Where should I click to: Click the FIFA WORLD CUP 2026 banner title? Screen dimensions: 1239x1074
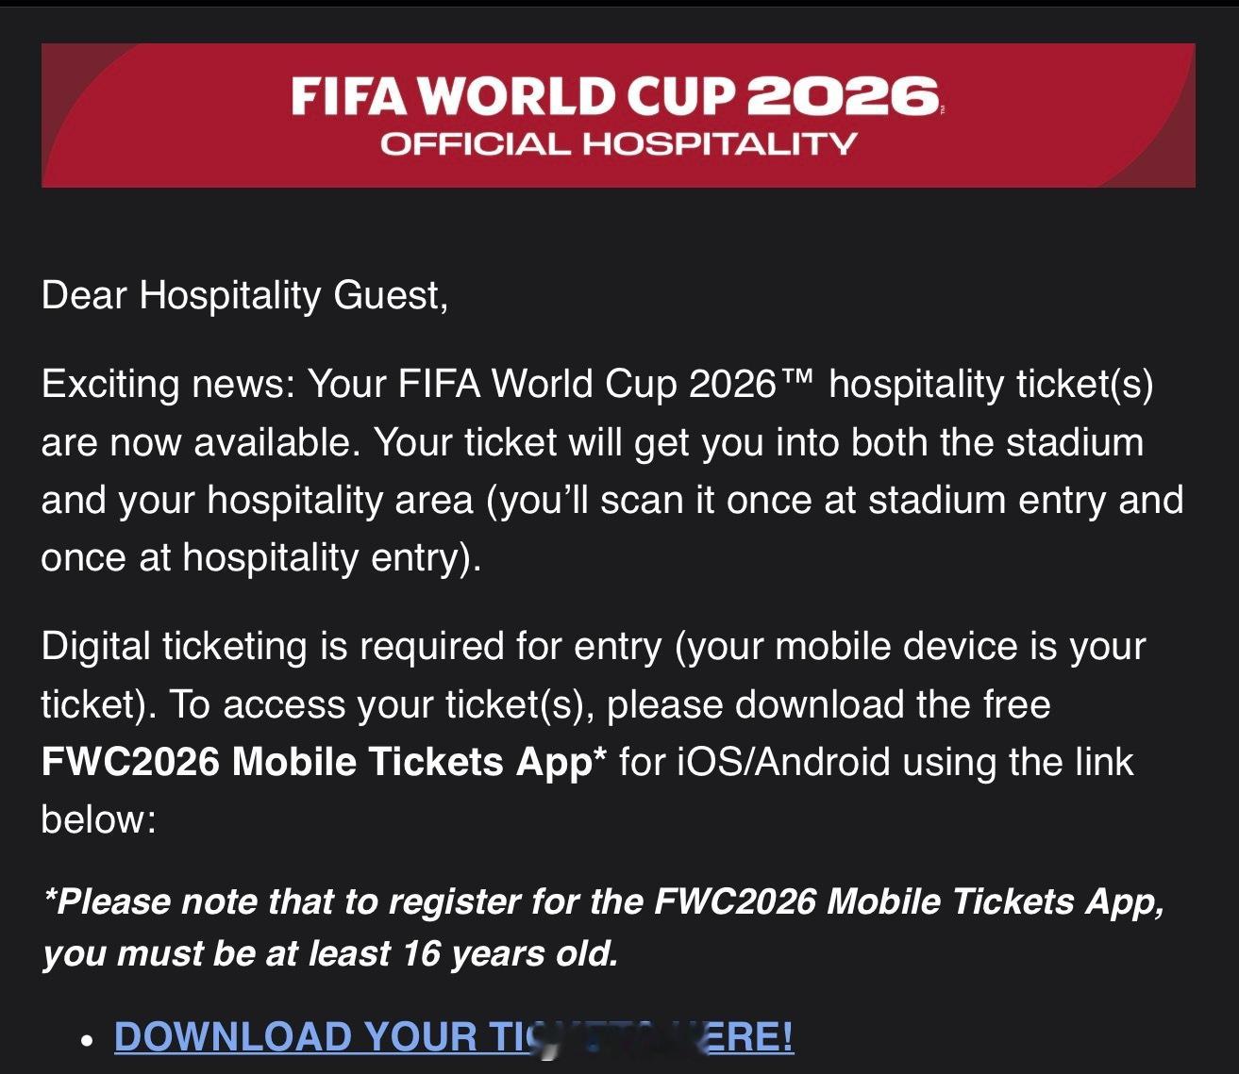(616, 96)
